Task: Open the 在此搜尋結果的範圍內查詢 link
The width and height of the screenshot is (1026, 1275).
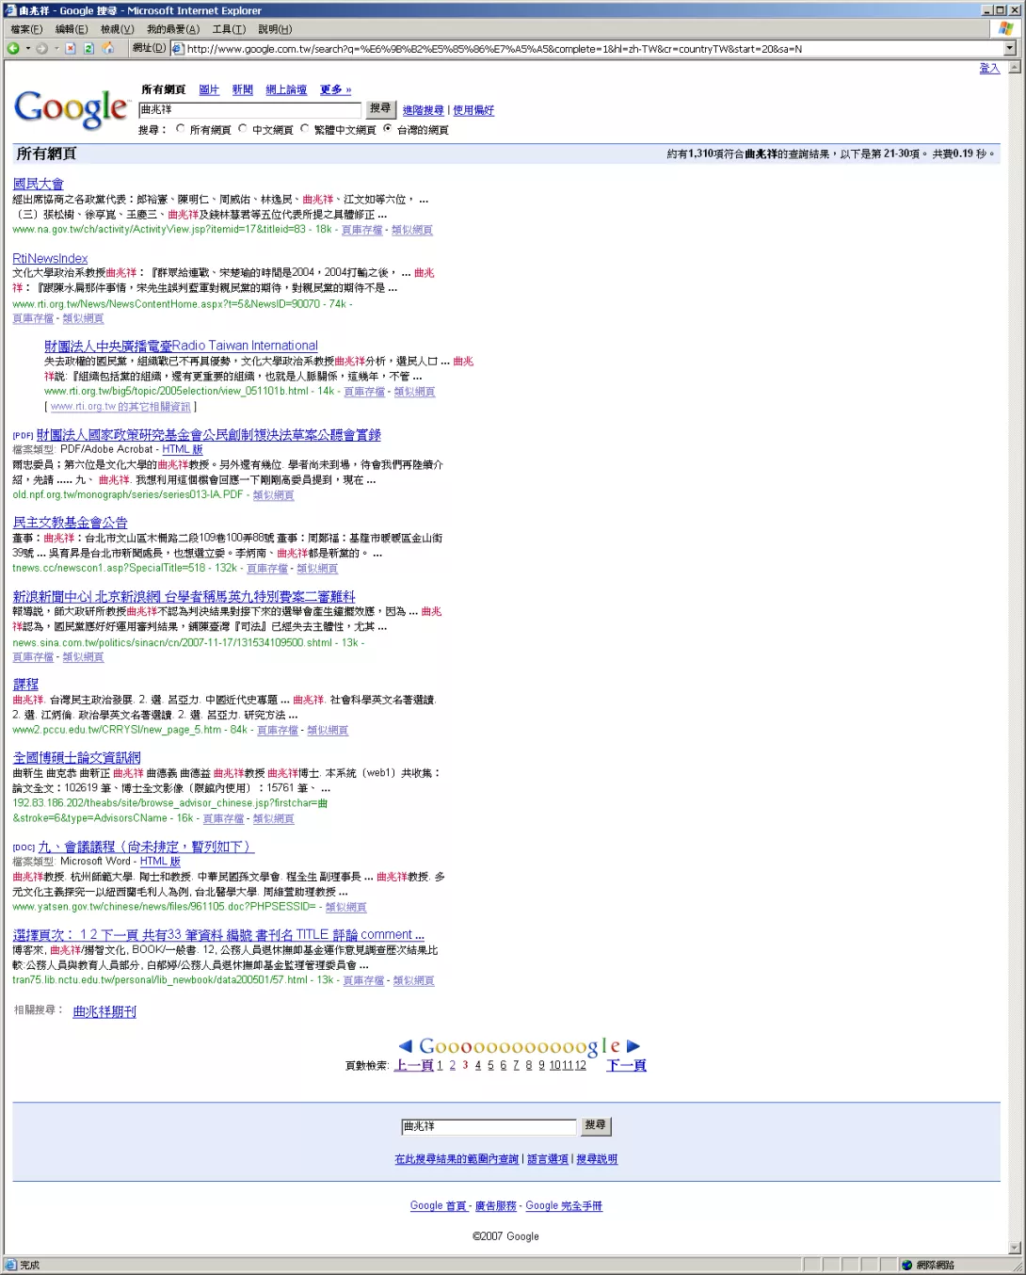Action: coord(457,1159)
